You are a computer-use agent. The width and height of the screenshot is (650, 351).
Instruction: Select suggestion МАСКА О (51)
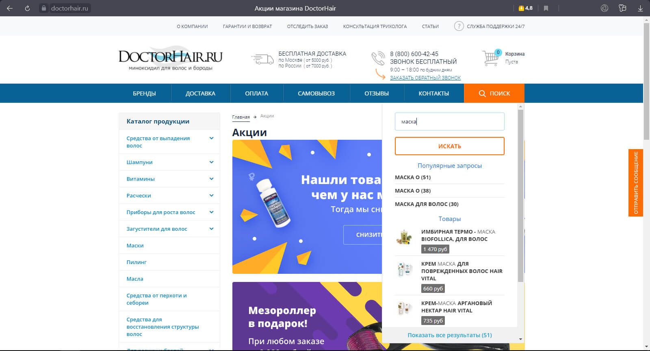point(413,177)
